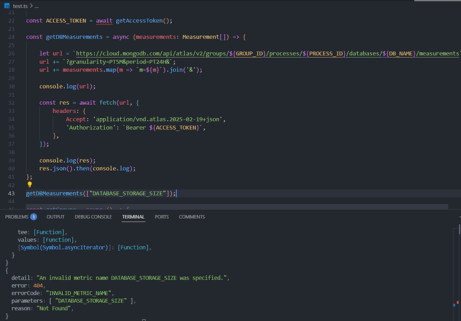The image size is (461, 321).
Task: Click line number 43 in the gutter
Action: (11, 193)
